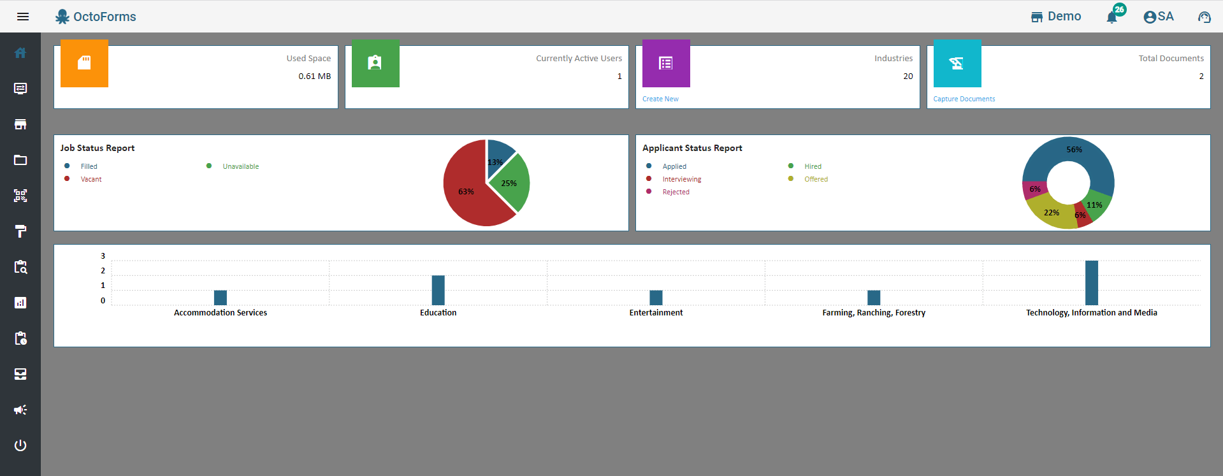This screenshot has width=1223, height=476.
Task: Click the Total Documents label
Action: click(1171, 58)
